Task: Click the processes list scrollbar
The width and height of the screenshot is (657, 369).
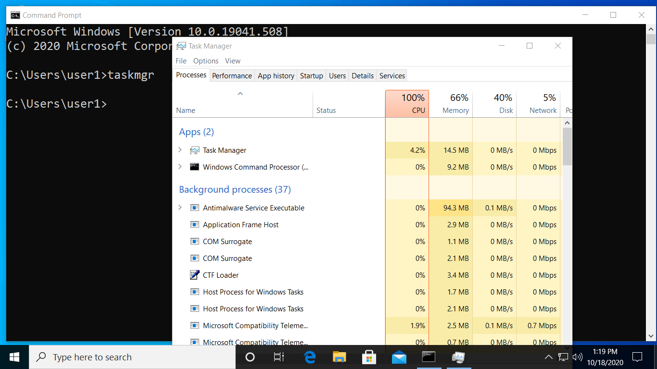Action: [567, 144]
